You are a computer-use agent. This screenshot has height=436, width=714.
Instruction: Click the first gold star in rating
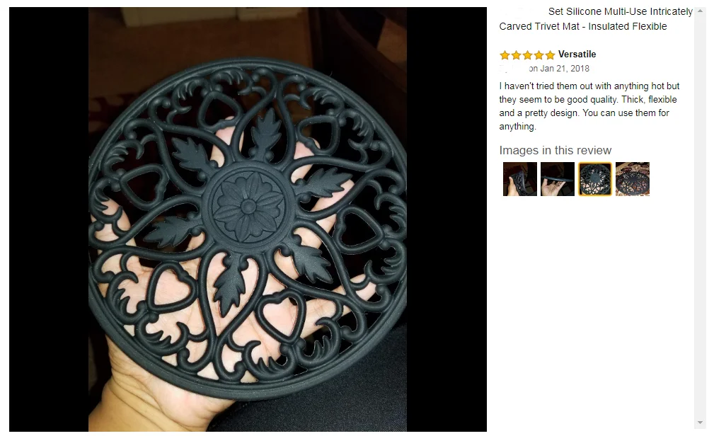505,55
